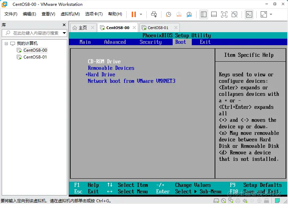This screenshot has height=204, width=288.
Task: Click the network adapter status icon
Action: [231, 201]
